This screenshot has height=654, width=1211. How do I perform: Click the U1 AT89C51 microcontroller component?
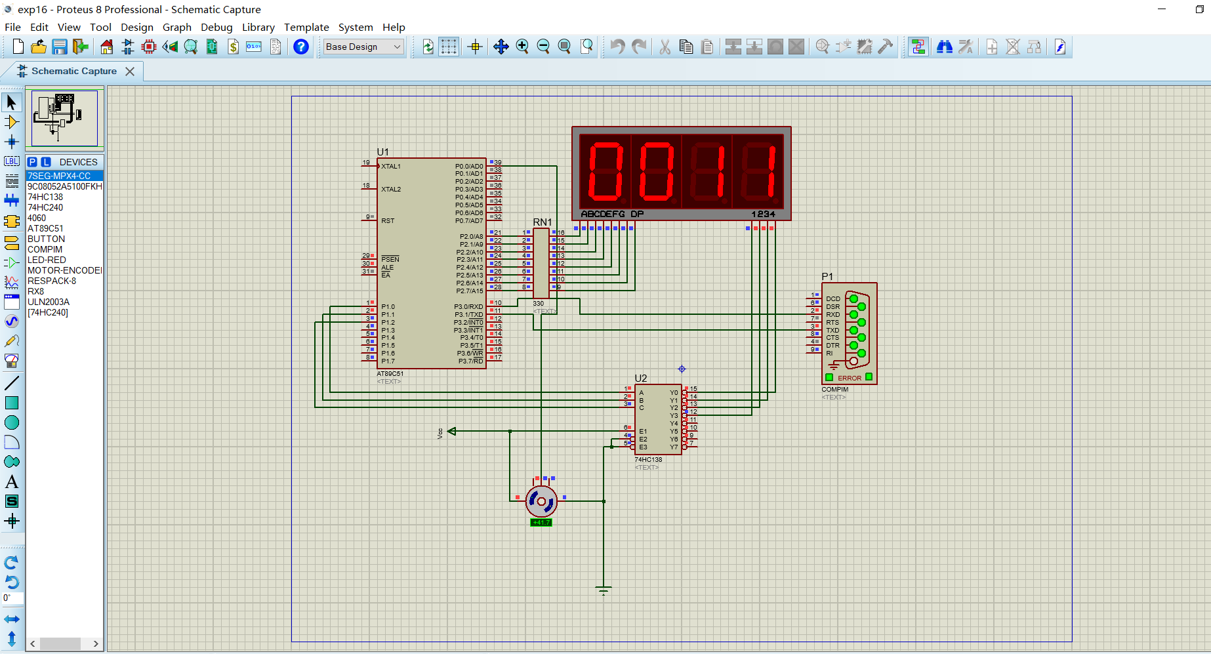click(x=431, y=263)
